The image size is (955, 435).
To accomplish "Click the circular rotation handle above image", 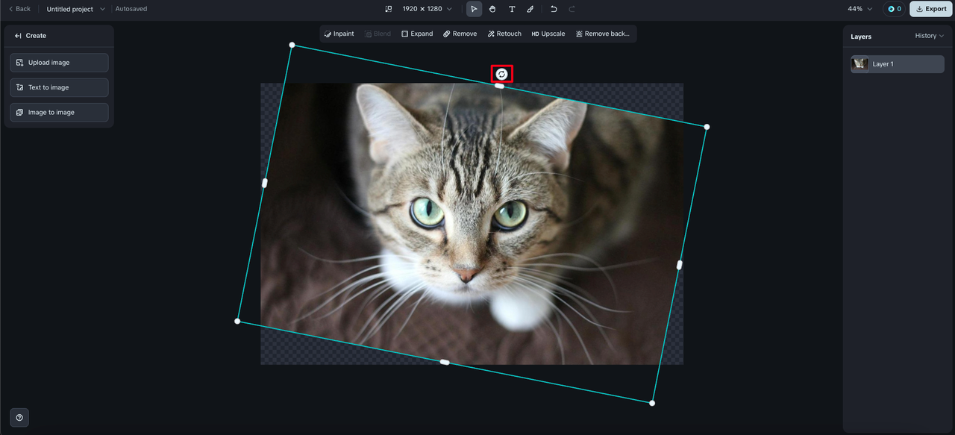I will 502,74.
